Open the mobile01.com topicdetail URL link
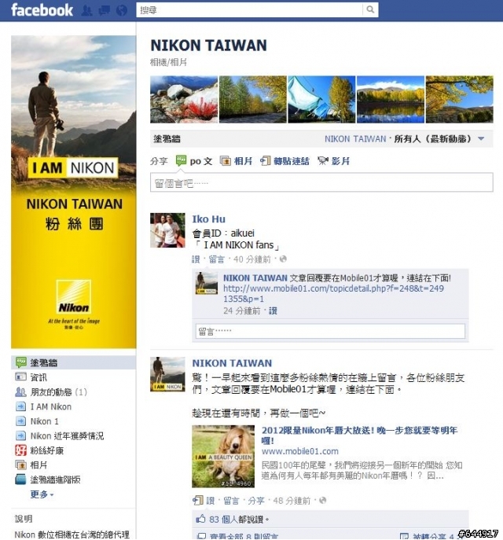 (x=333, y=293)
